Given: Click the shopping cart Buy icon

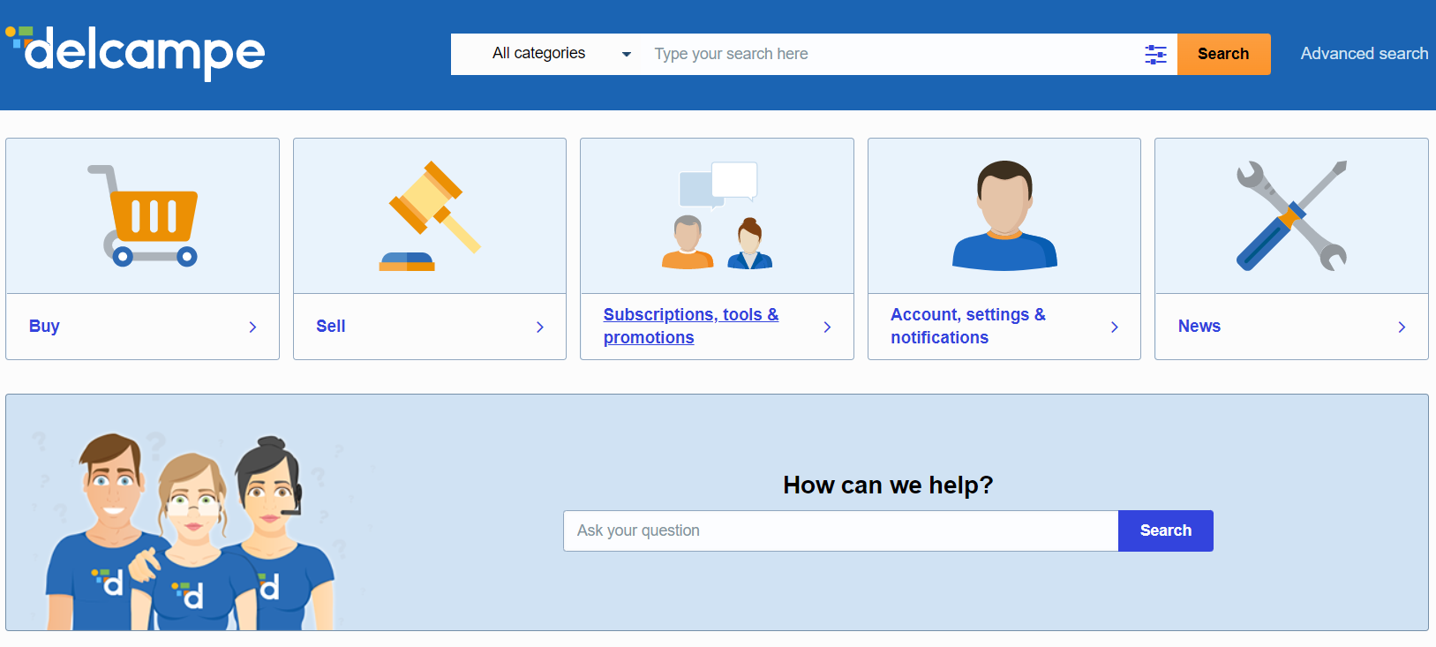Looking at the screenshot, I should coord(143,215).
